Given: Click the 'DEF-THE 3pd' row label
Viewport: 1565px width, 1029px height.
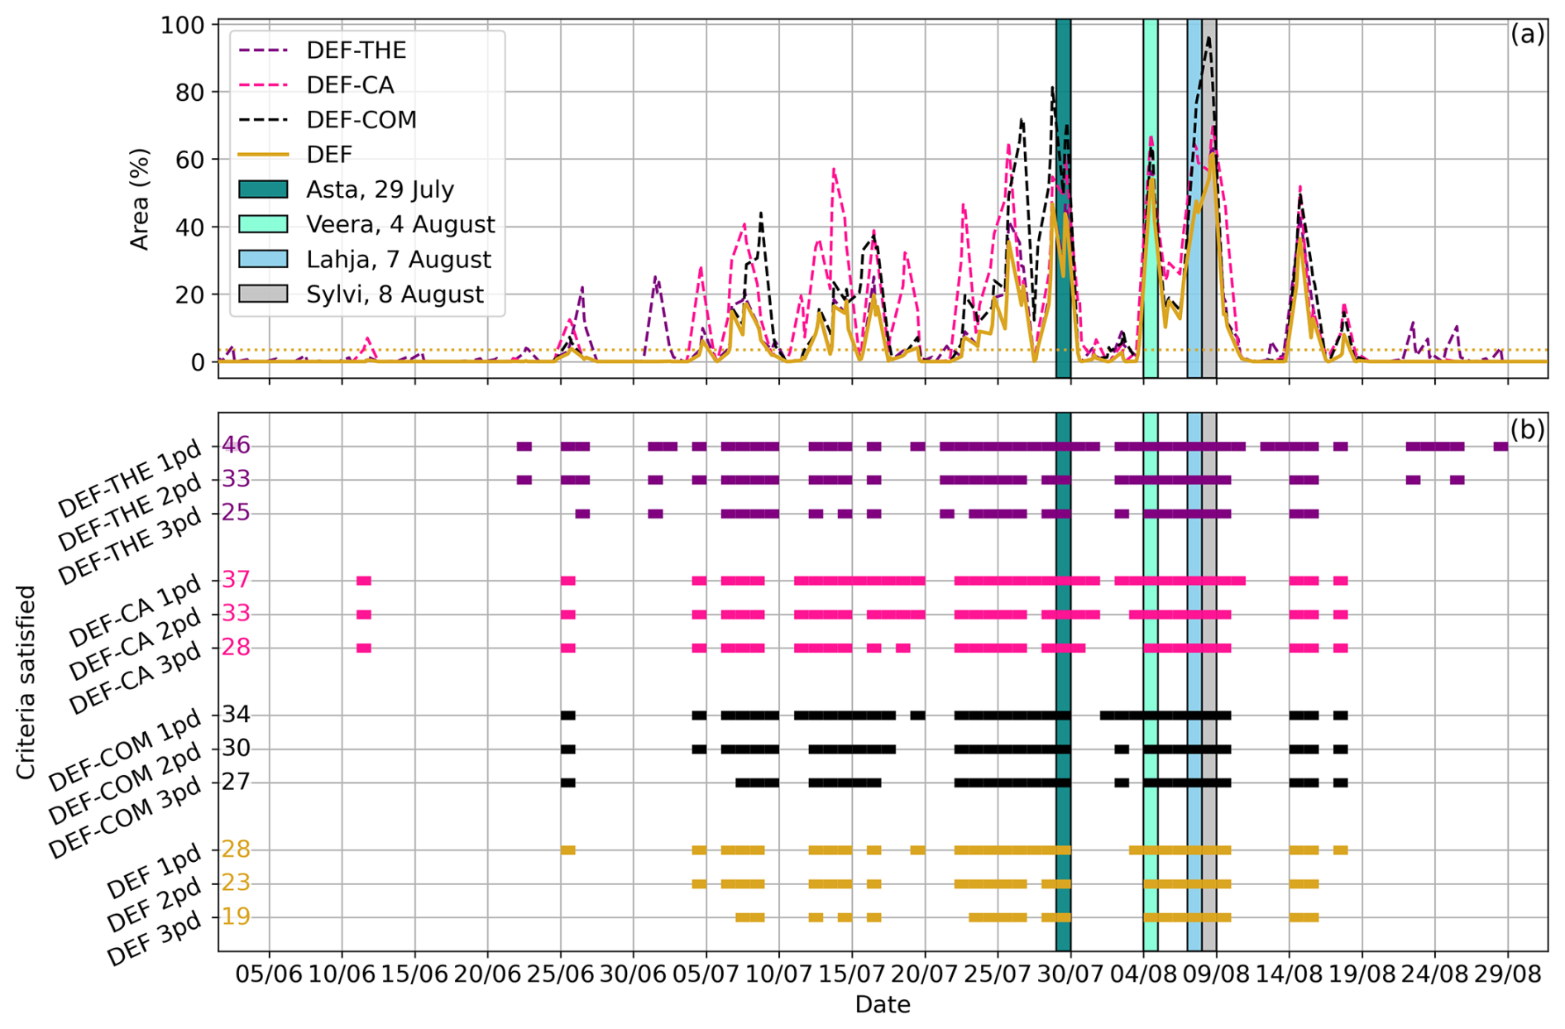Looking at the screenshot, I should [x=130, y=546].
